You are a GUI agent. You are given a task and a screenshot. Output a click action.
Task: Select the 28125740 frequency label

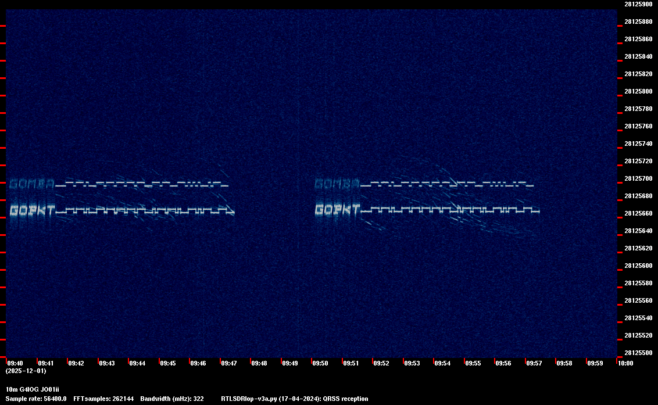tap(639, 144)
